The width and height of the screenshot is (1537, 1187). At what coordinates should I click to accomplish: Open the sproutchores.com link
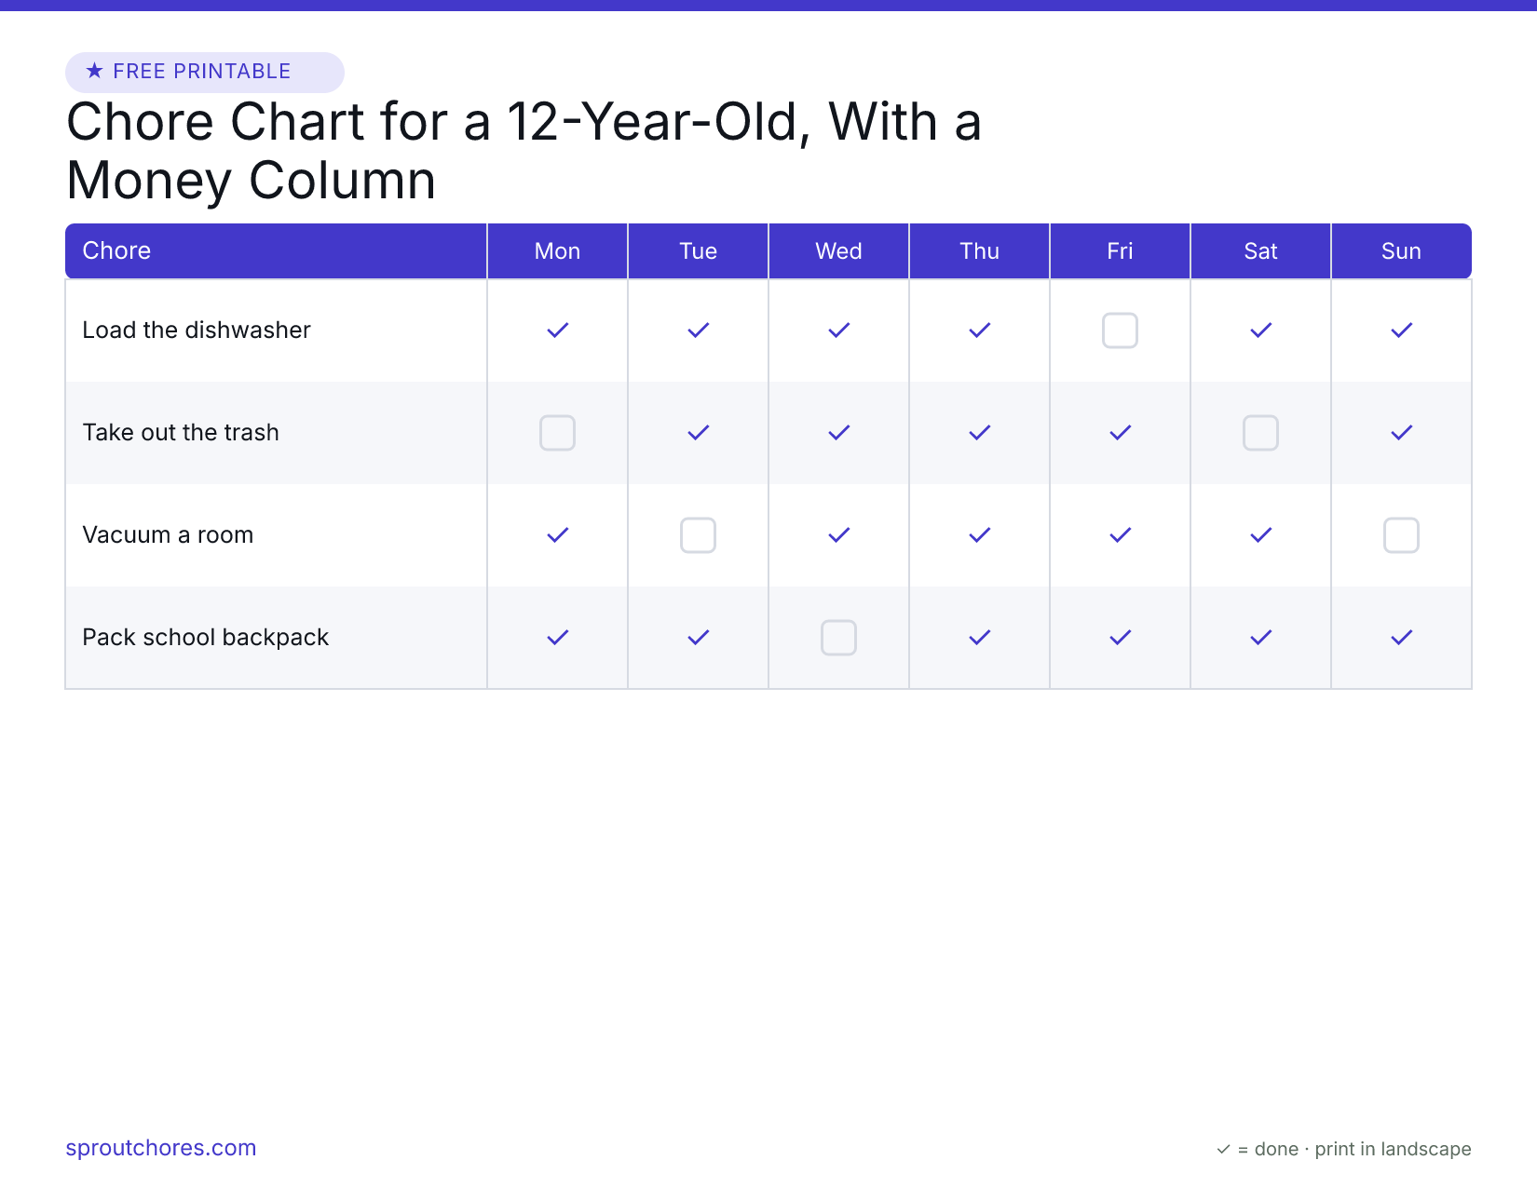[161, 1148]
